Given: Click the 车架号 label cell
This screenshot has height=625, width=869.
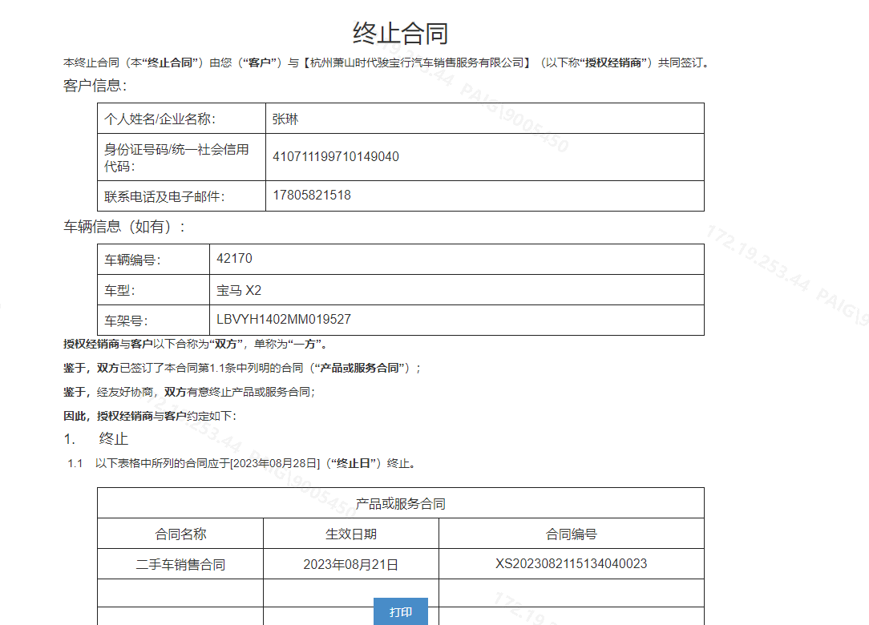Looking at the screenshot, I should click(153, 321).
